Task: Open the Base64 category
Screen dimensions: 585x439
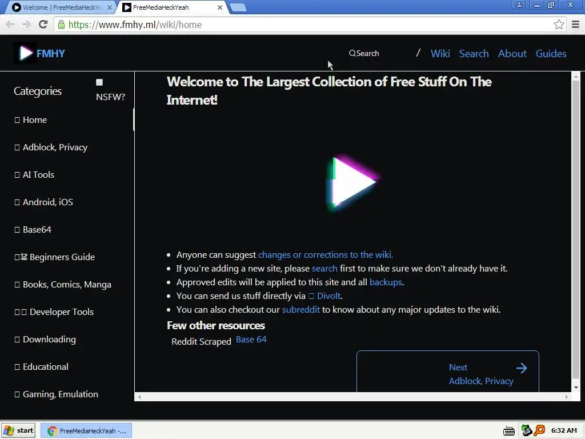Action: tap(33, 230)
